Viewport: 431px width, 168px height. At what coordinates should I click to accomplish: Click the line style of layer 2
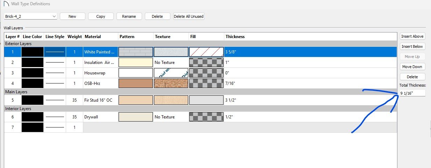[x=55, y=63]
